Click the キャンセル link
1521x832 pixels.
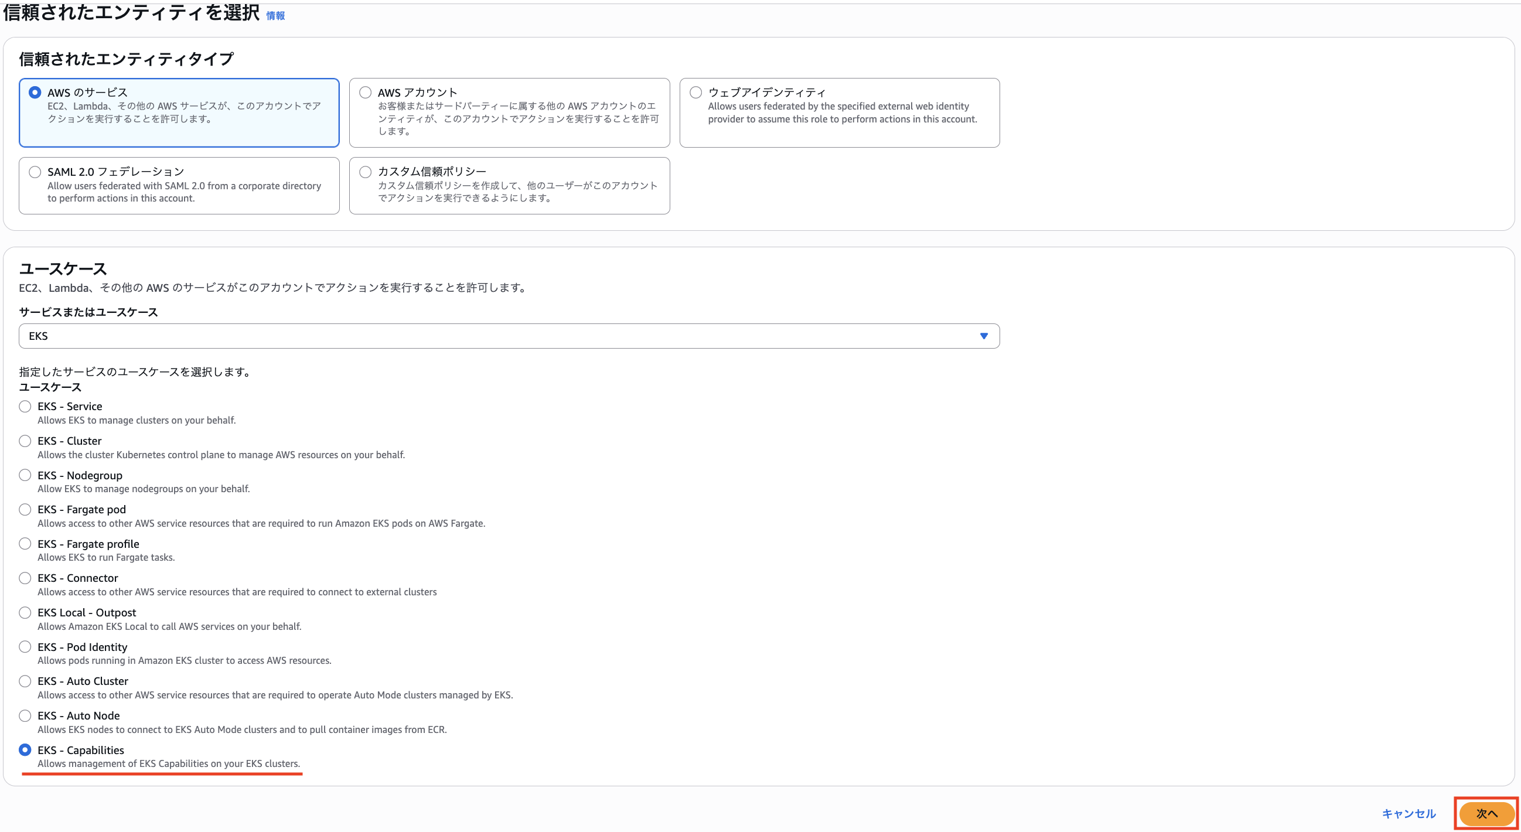coord(1409,814)
